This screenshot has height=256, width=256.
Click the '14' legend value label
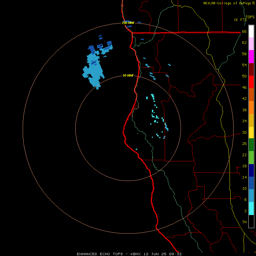point(244,177)
